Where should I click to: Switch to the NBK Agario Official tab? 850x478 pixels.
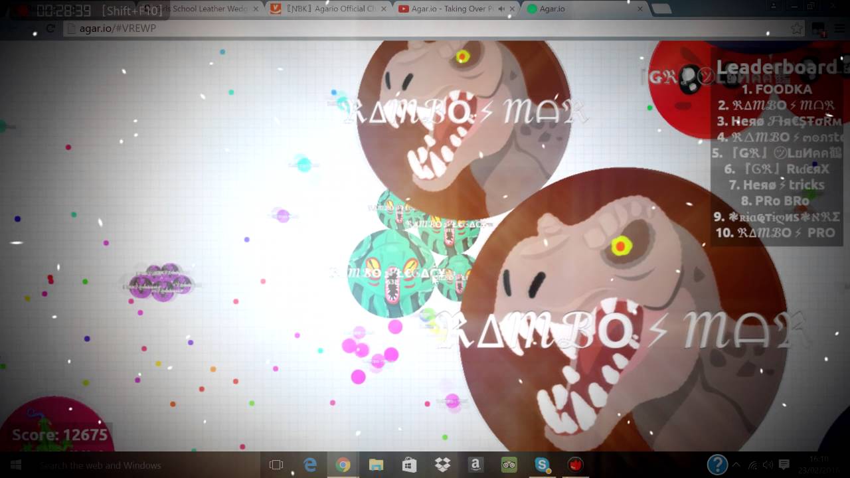(x=325, y=9)
